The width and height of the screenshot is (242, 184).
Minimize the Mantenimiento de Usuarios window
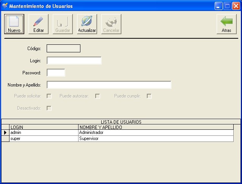[218, 6]
